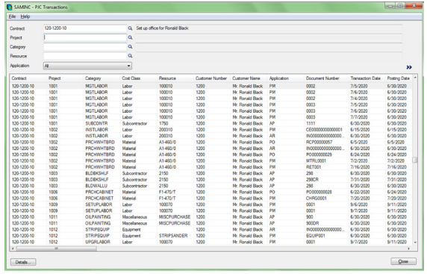This screenshot has height=274, width=427.
Task: Click the Cost Class column header
Action: [x=139, y=78]
